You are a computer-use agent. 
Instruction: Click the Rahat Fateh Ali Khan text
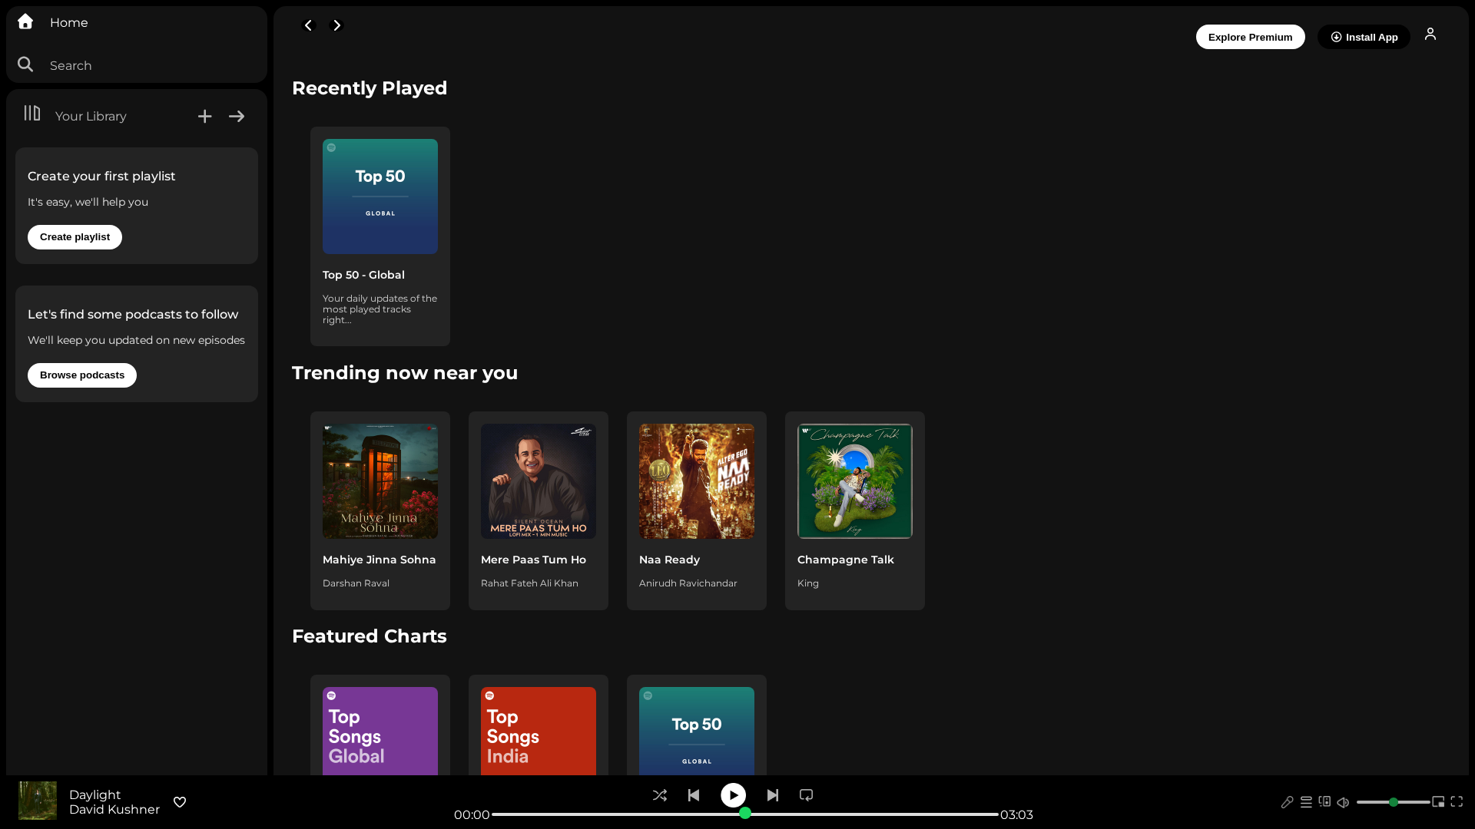(x=529, y=583)
